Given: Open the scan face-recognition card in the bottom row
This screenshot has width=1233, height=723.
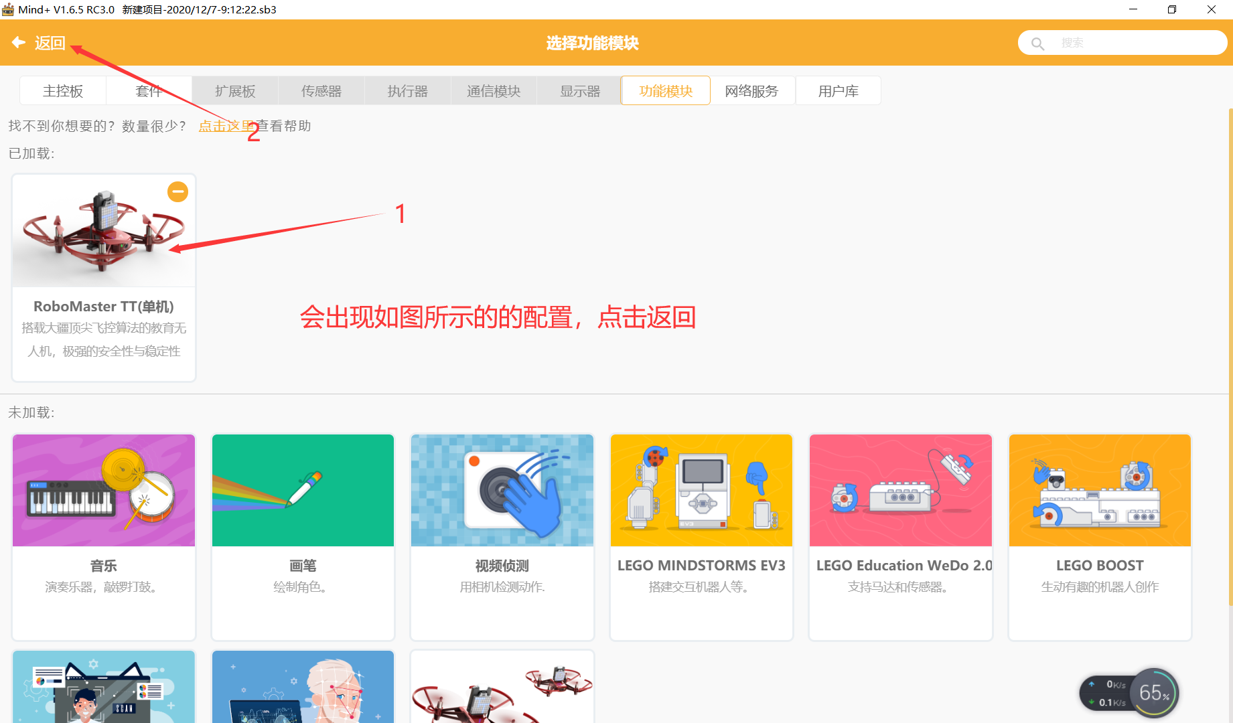Looking at the screenshot, I should point(104,687).
